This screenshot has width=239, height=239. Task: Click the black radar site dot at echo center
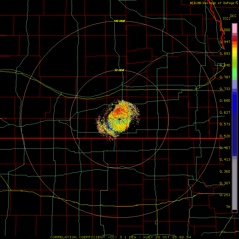coord(120,119)
